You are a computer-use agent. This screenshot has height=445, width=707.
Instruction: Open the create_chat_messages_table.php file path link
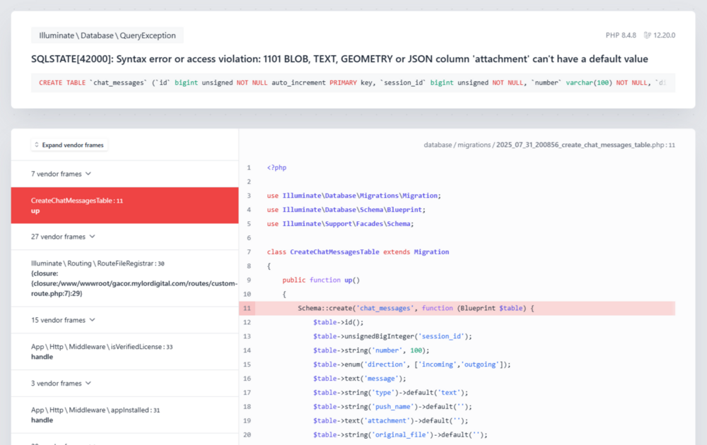pyautogui.click(x=549, y=145)
